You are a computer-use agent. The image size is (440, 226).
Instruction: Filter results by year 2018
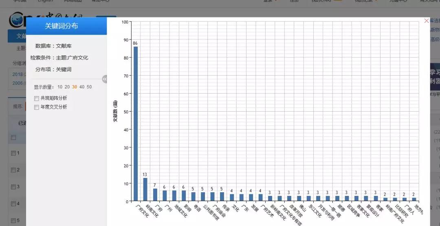point(18,74)
